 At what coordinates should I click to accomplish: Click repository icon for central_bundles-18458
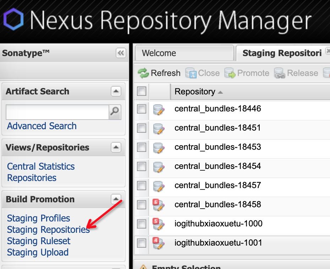pyautogui.click(x=159, y=205)
